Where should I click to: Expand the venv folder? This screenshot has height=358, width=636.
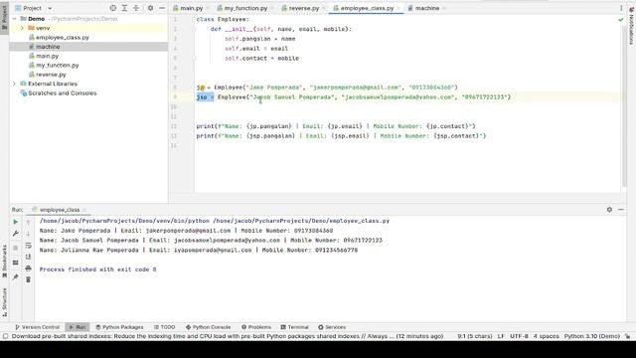22,28
